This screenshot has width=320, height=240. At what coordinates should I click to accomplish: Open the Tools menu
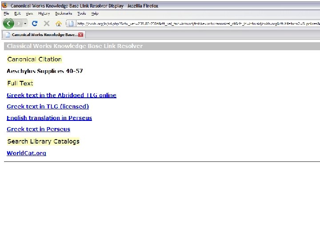tap(81, 13)
